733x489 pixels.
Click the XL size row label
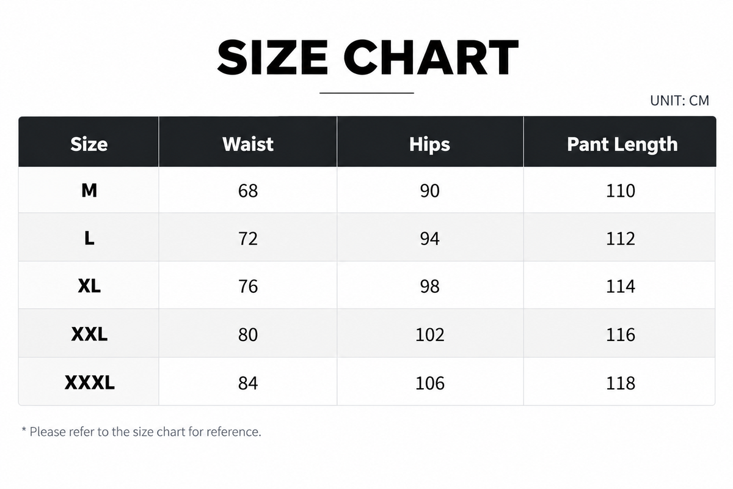pyautogui.click(x=89, y=286)
